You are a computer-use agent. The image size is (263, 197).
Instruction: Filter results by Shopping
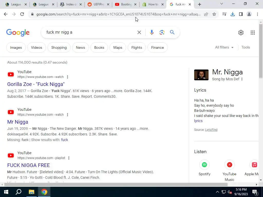point(59,47)
